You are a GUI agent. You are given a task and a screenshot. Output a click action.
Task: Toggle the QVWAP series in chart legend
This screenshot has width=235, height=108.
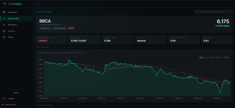coord(225,58)
